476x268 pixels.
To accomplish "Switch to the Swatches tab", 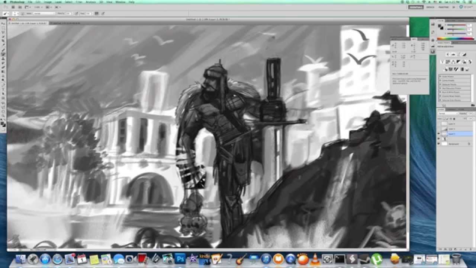I will point(451,20).
